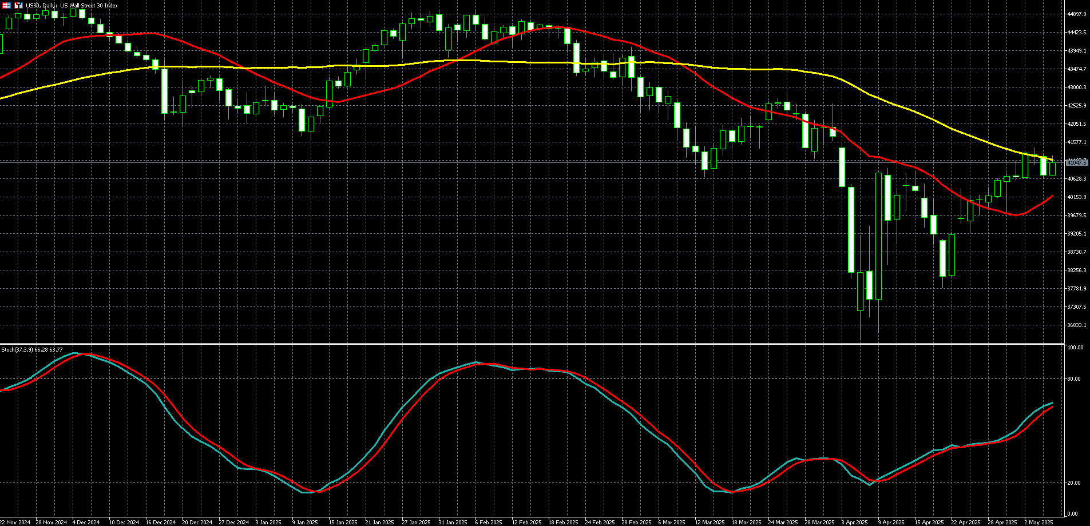
Task: Click the depth of market icon
Action: pyautogui.click(x=7, y=6)
